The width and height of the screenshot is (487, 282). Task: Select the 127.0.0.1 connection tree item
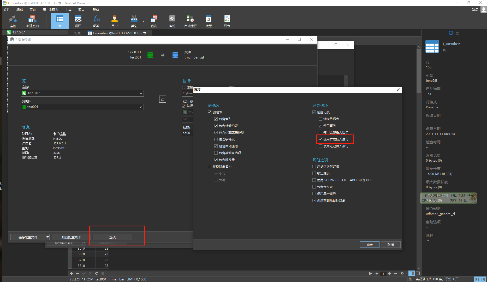click(19, 32)
